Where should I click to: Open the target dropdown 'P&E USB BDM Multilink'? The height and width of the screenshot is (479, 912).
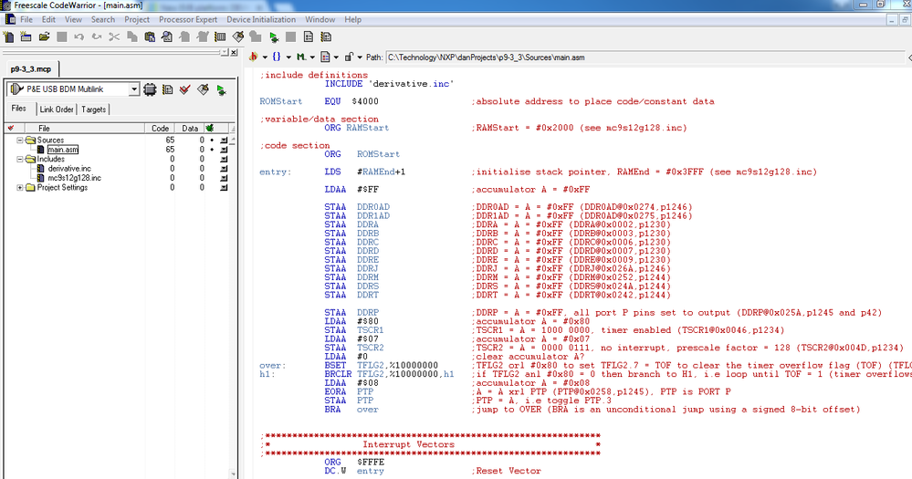coord(134,89)
